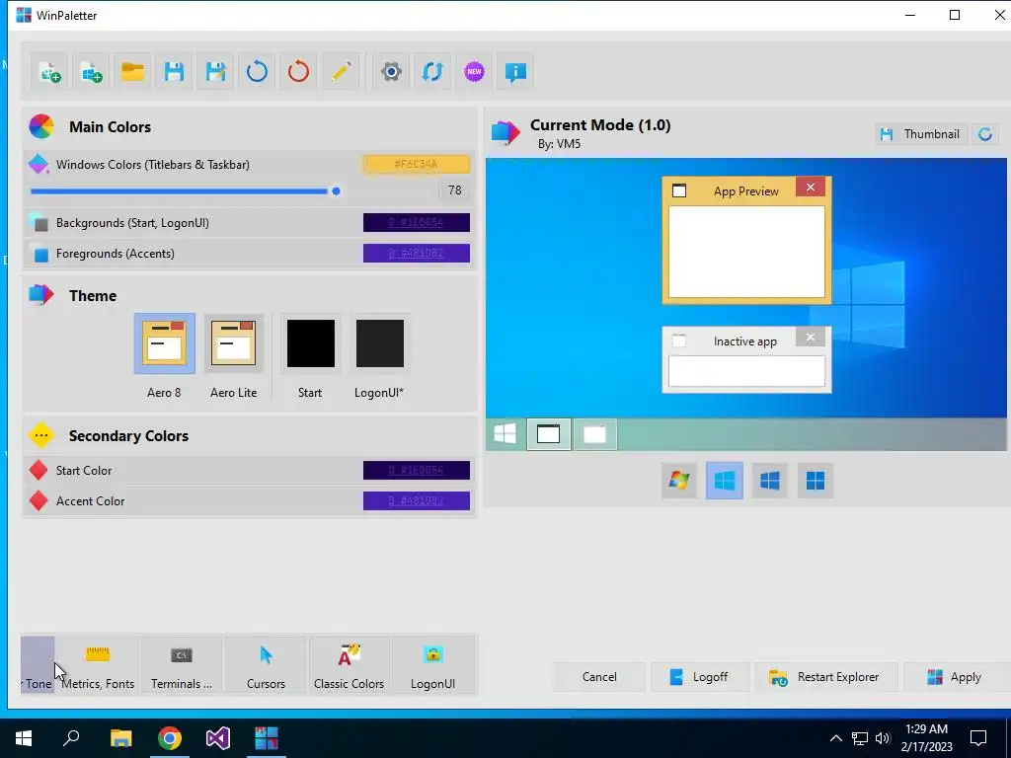1011x758 pixels.
Task: Click the Foregrounds (Accents) color swatch
Action: coord(417,254)
